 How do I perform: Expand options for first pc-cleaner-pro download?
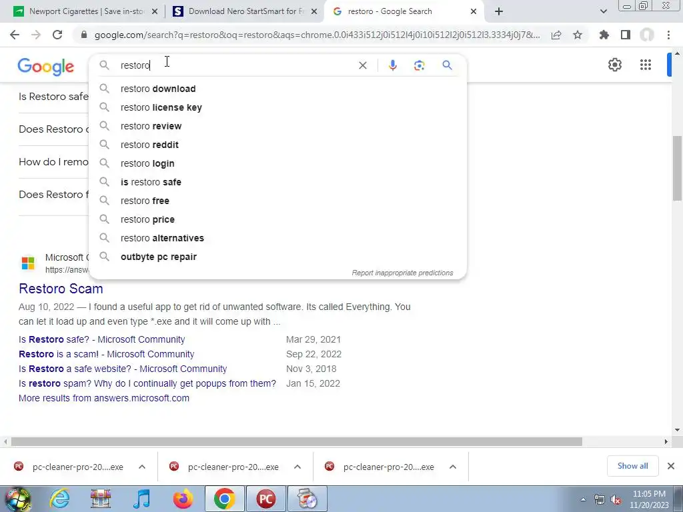coord(142,467)
